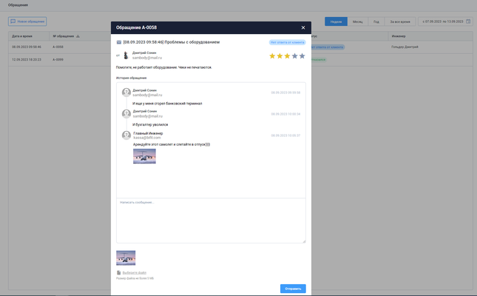This screenshot has width=477, height=296.
Task: Click the envelope icon beside the ticket subject
Action: pos(119,42)
